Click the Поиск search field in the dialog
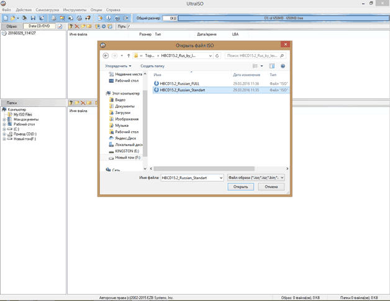The width and height of the screenshot is (390, 301). (x=255, y=55)
